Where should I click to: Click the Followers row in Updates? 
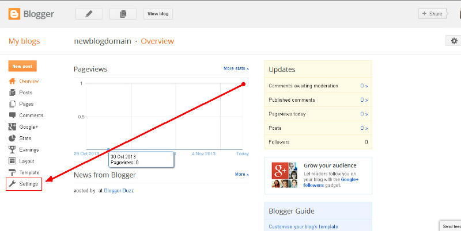pyautogui.click(x=318, y=142)
